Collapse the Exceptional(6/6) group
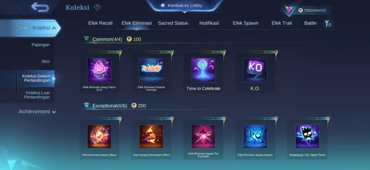Image resolution: width=370 pixels, height=170 pixels. pos(87,105)
